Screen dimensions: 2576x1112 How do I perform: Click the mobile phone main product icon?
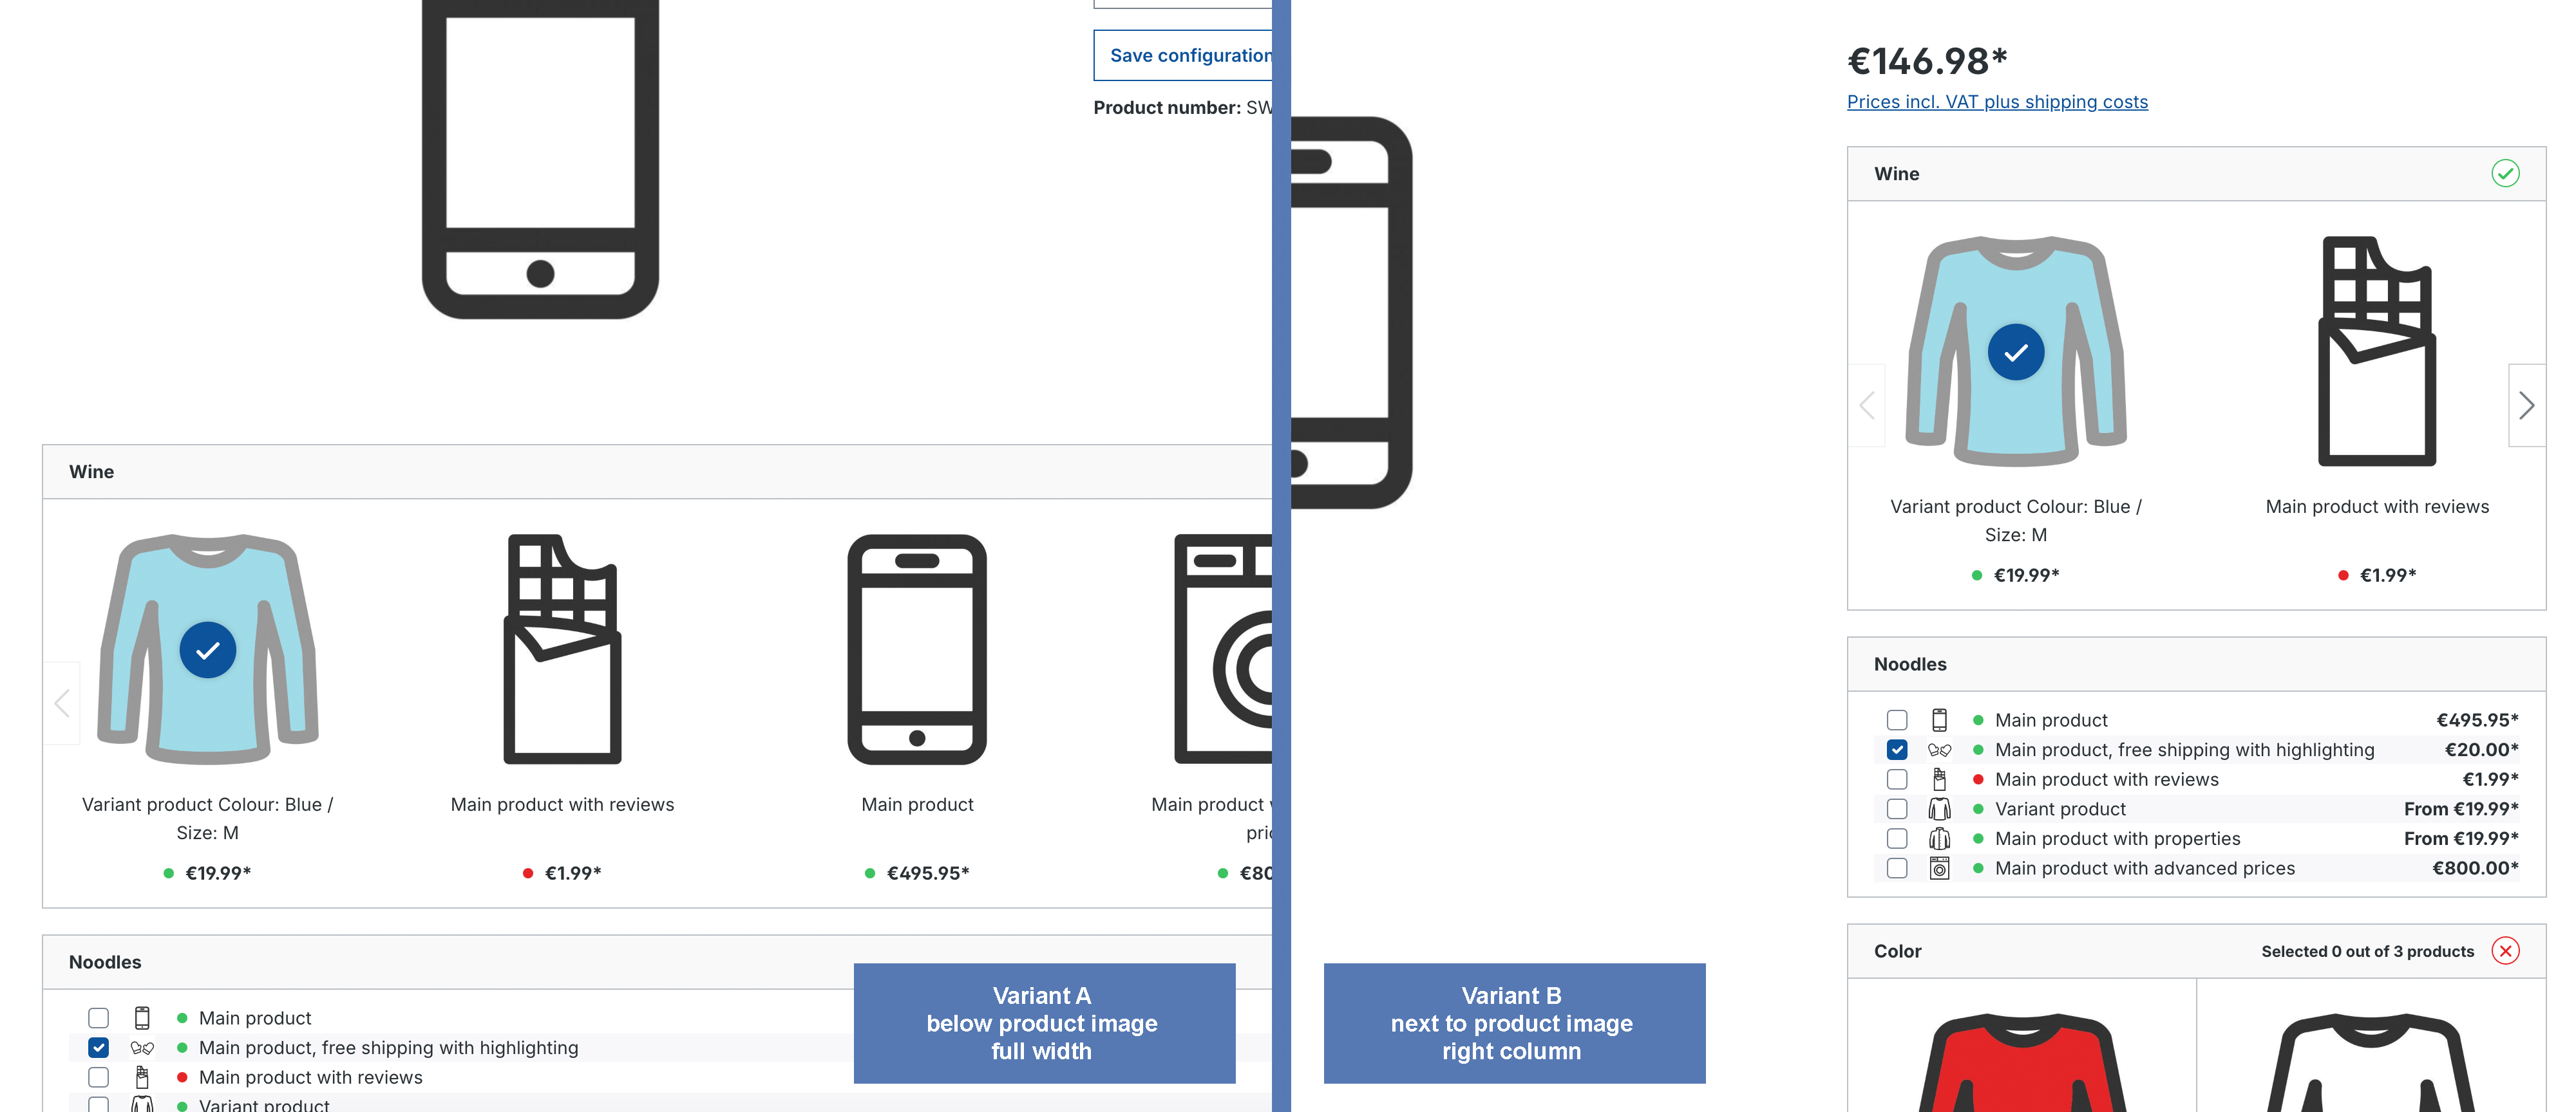coord(916,649)
